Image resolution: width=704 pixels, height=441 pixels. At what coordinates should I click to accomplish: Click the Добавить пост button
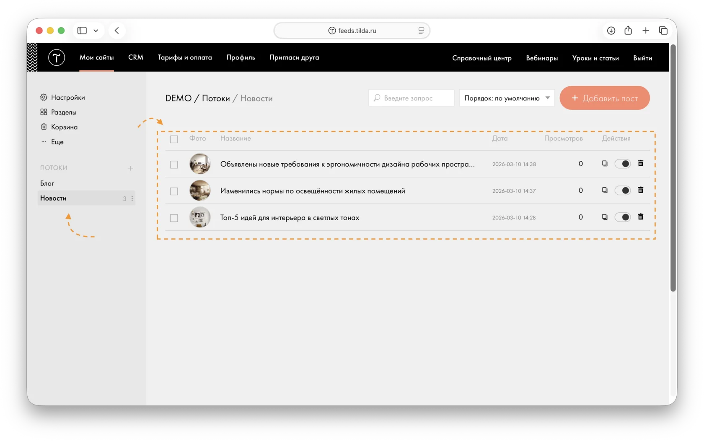[605, 98]
